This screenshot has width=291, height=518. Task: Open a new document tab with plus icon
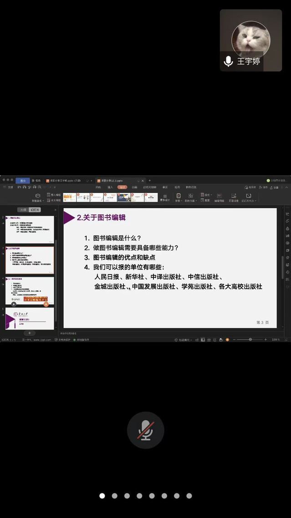tap(149, 181)
